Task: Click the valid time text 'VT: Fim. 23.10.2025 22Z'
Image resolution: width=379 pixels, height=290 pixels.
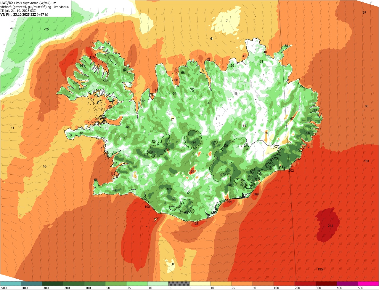Action: point(18,14)
